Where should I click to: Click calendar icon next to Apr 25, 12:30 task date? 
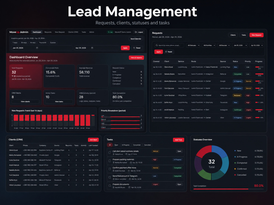click(x=129, y=171)
